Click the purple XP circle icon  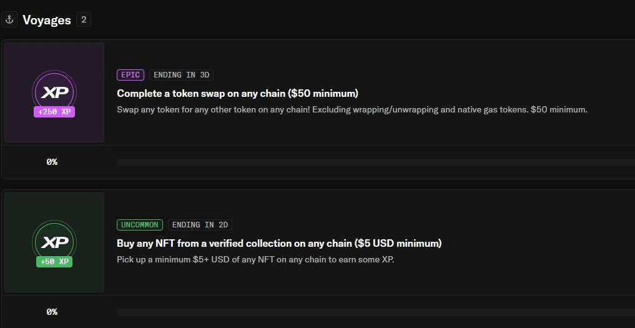click(x=54, y=92)
